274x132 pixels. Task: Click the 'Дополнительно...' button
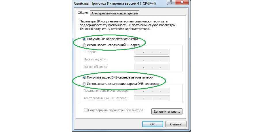pos(167,112)
